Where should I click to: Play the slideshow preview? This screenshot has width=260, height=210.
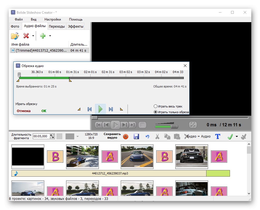[116, 125]
